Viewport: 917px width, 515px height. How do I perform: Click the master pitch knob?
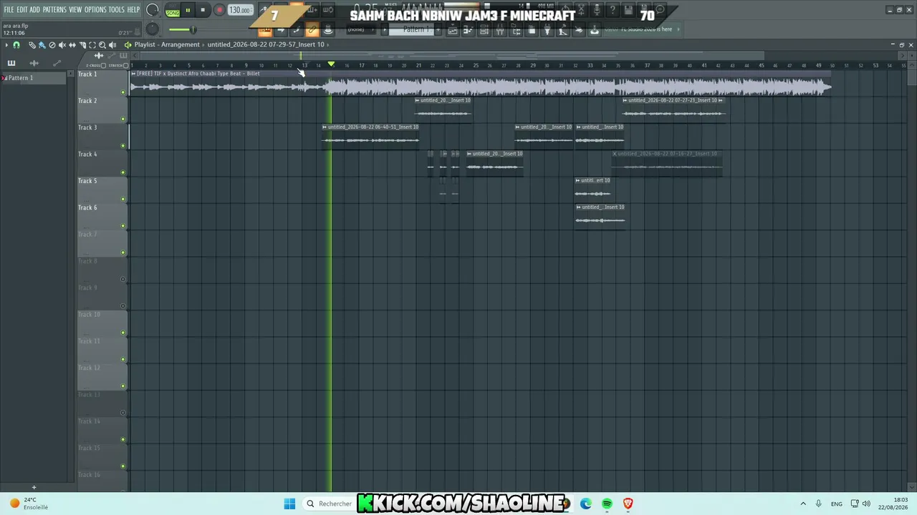coord(152,29)
